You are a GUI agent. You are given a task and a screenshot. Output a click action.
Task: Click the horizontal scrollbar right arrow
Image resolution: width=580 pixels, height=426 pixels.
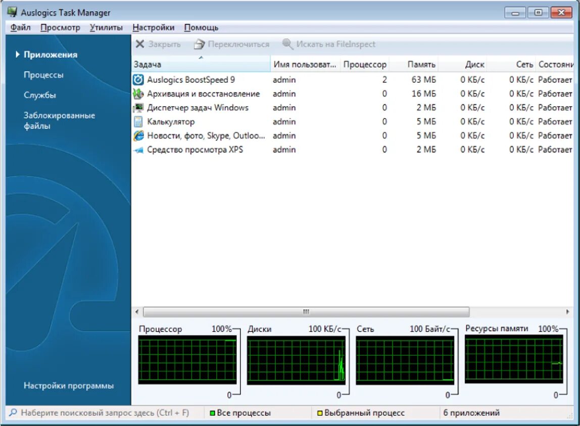point(568,312)
